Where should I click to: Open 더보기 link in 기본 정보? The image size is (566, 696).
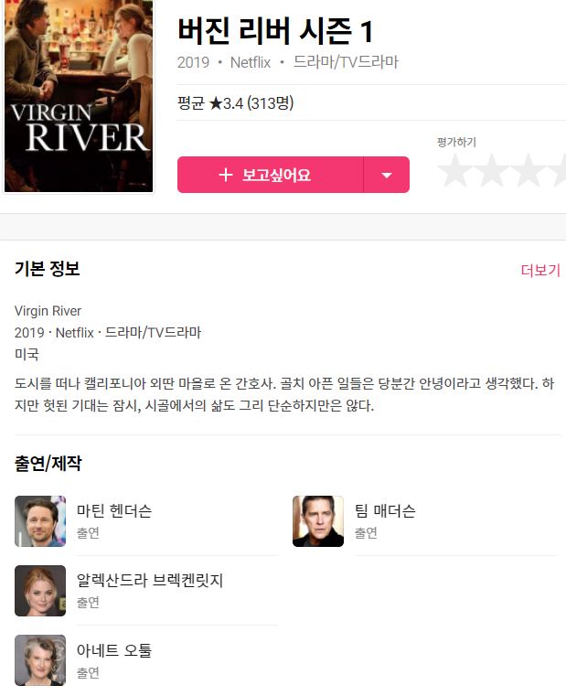pyautogui.click(x=540, y=270)
